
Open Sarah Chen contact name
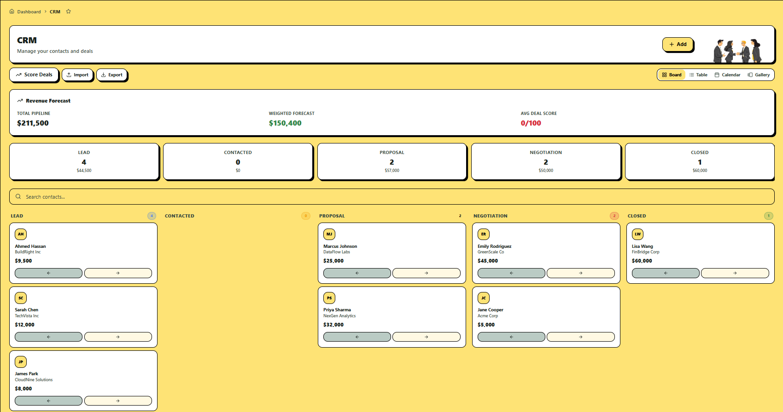27,310
